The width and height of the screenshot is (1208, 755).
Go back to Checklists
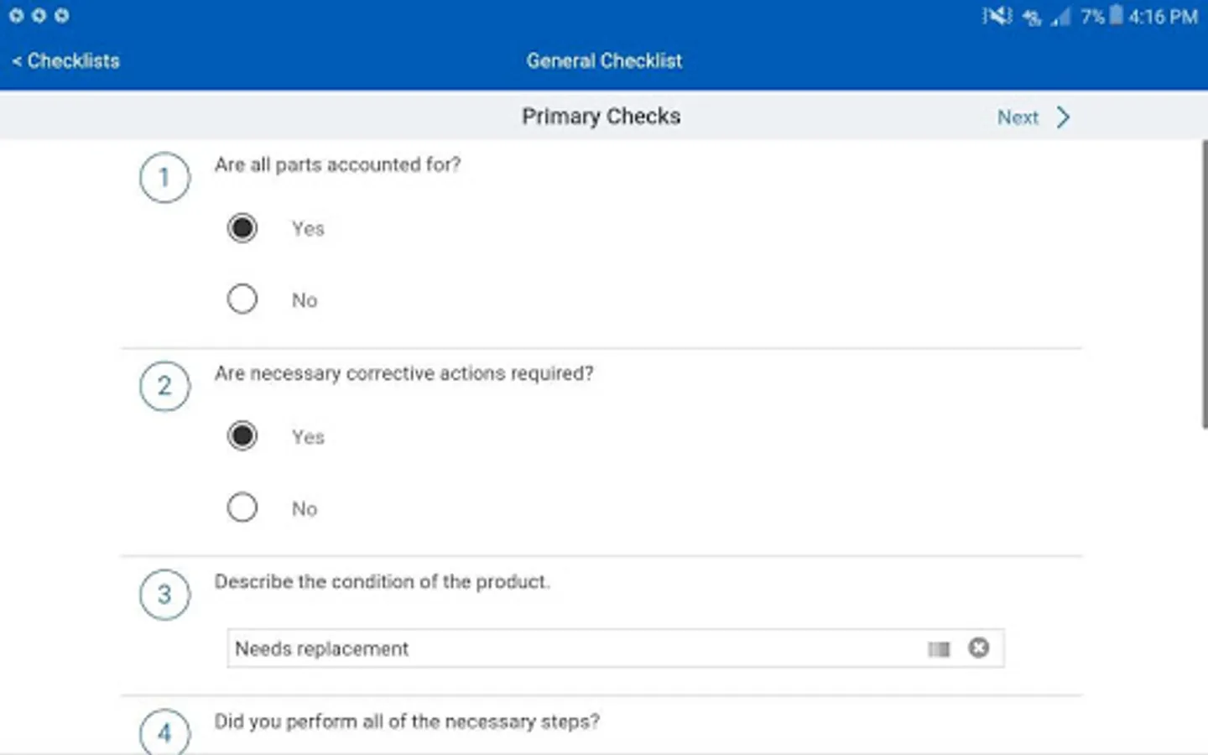pyautogui.click(x=66, y=60)
